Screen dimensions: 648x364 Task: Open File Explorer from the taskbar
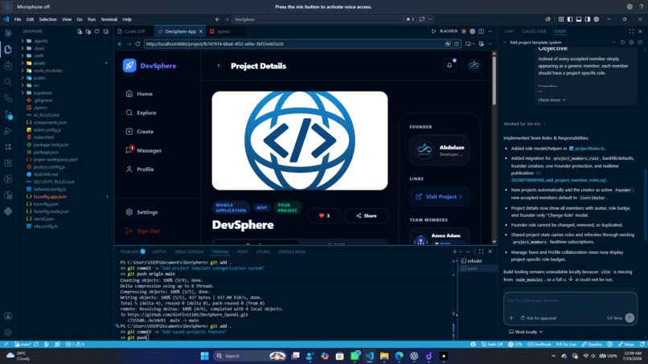[x=384, y=356]
